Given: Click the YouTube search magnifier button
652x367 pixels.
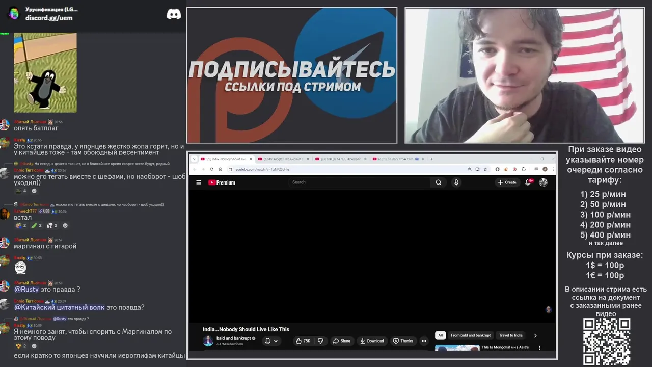Looking at the screenshot, I should (x=438, y=182).
